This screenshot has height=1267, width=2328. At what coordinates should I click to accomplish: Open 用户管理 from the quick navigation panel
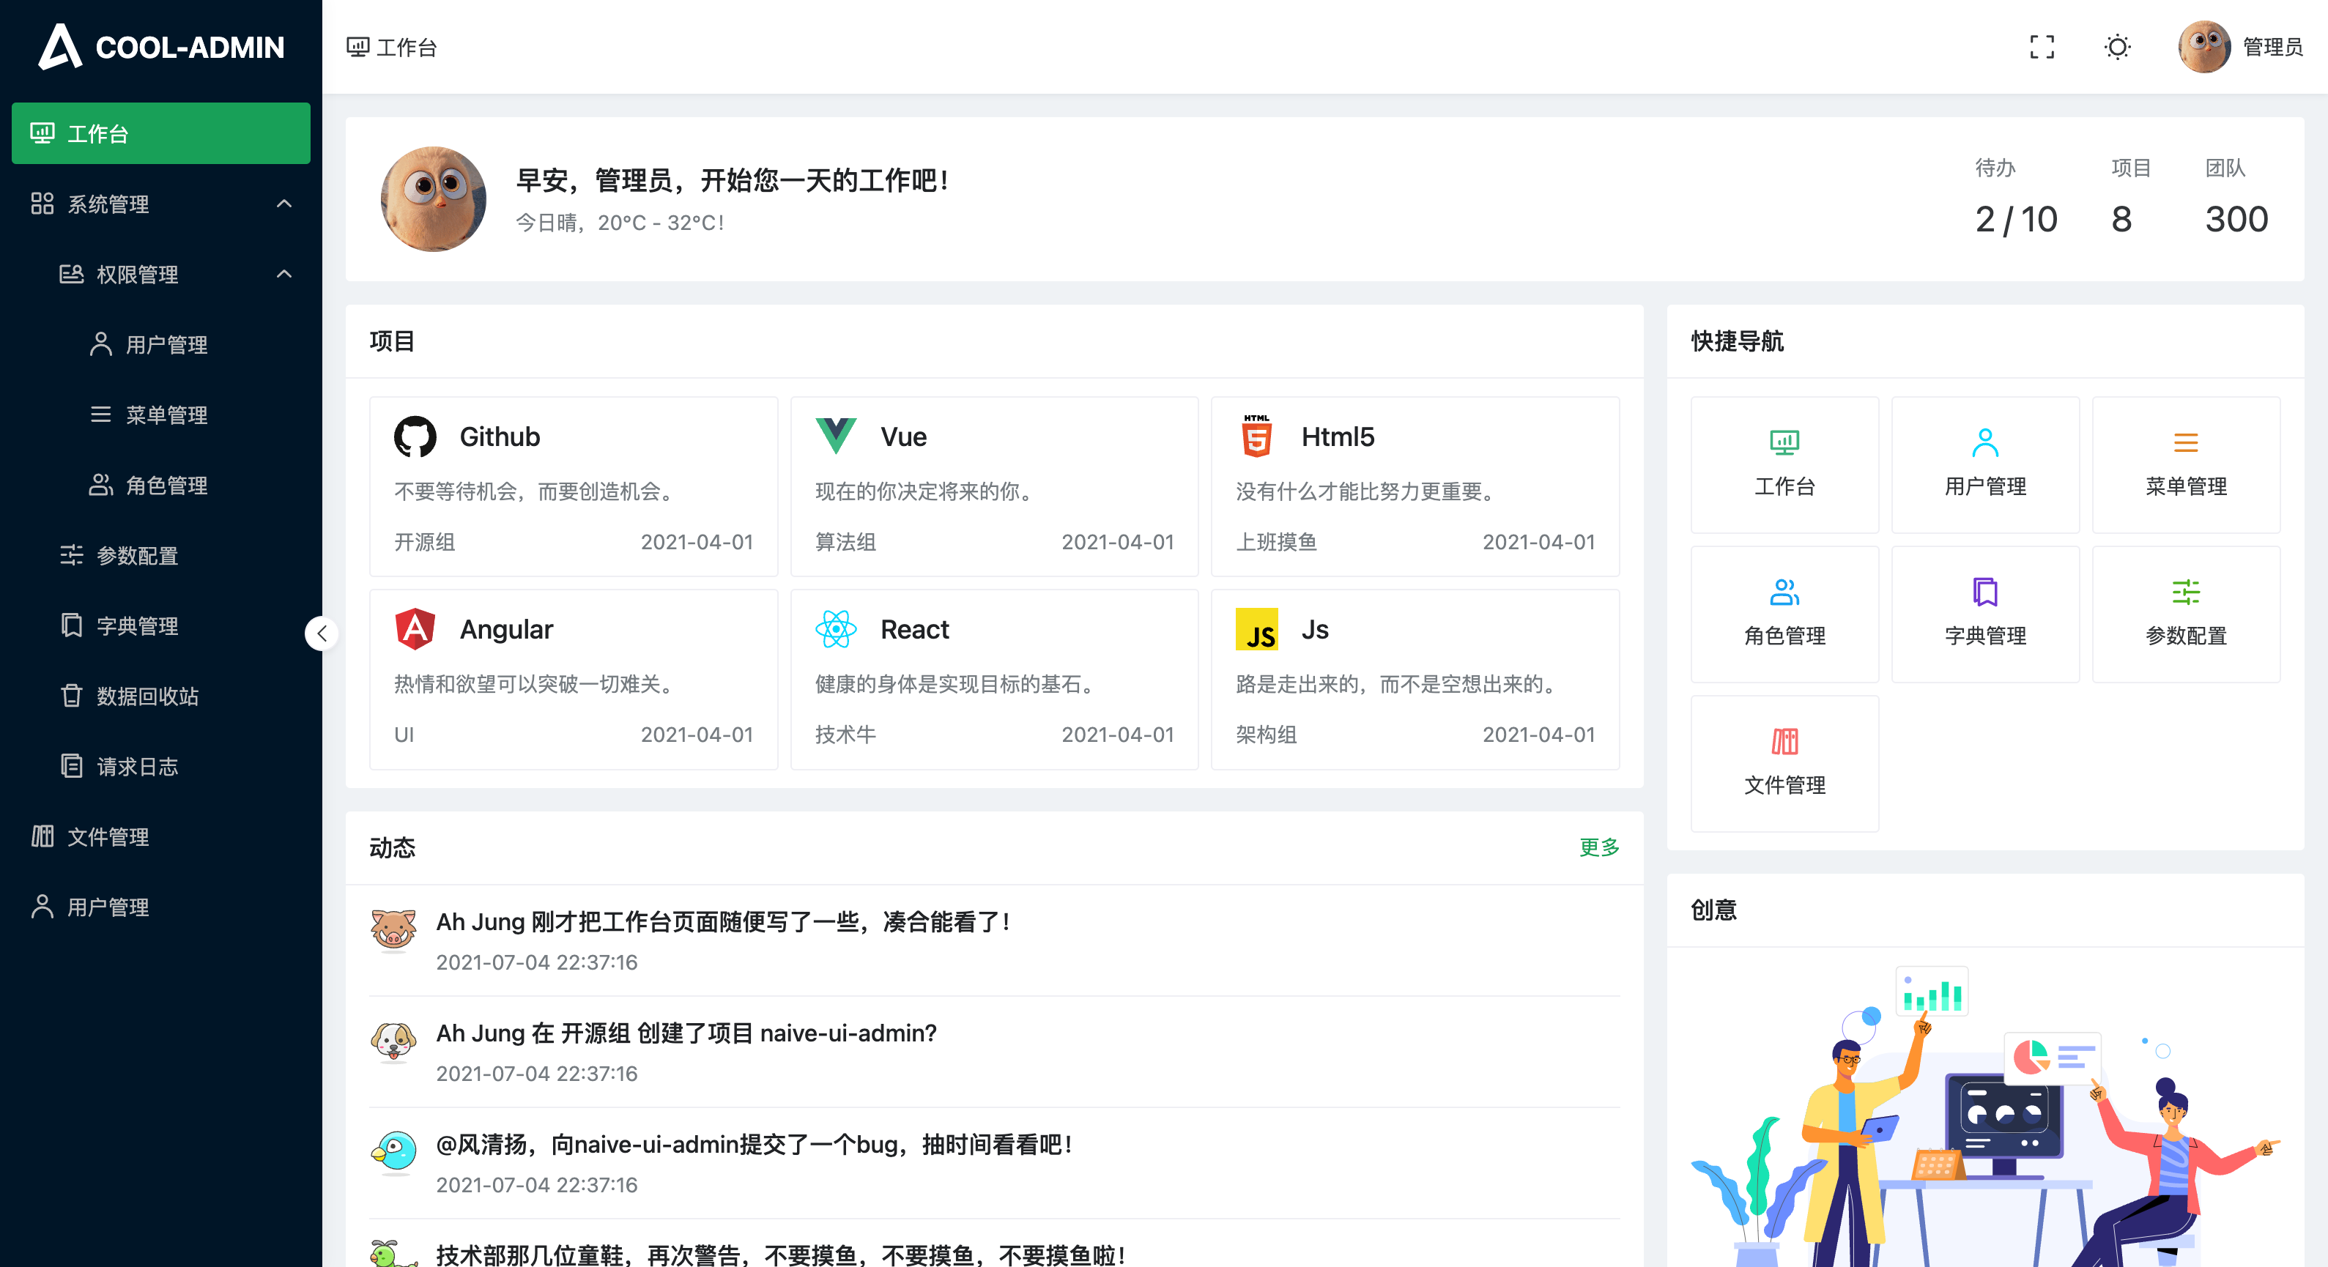pyautogui.click(x=1984, y=464)
